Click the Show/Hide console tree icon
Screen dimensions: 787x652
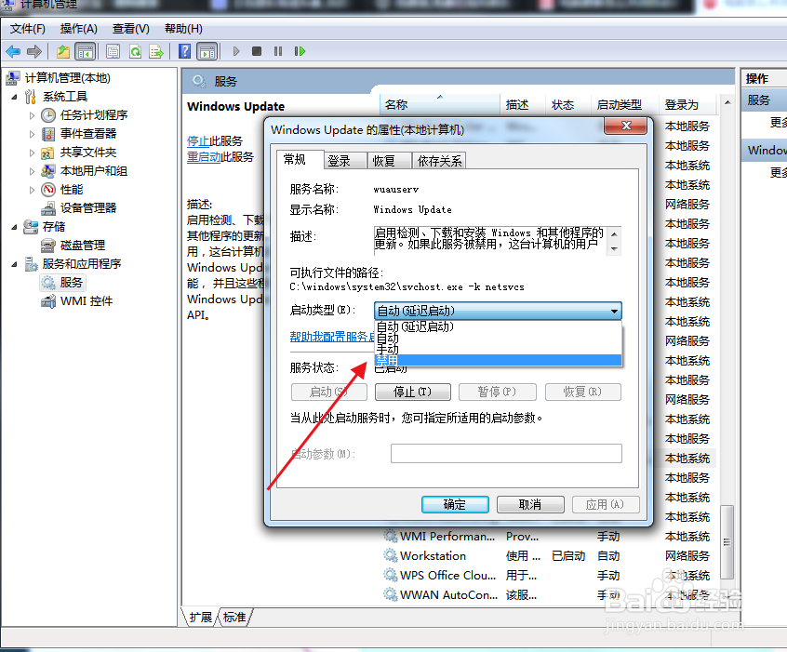(85, 51)
